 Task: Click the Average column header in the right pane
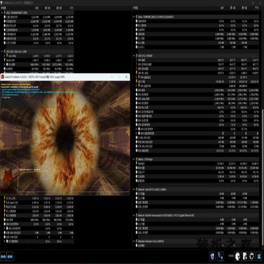tap(257, 8)
